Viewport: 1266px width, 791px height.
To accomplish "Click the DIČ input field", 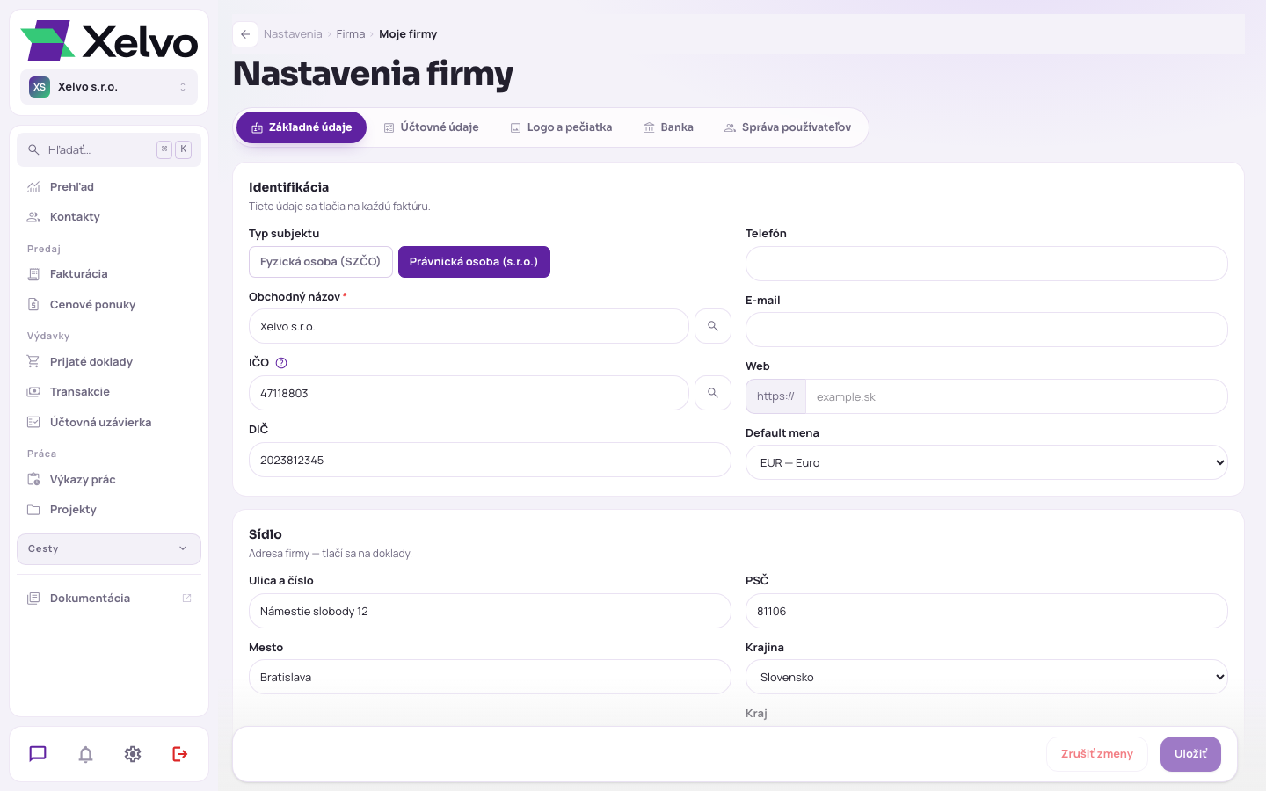I will point(490,460).
